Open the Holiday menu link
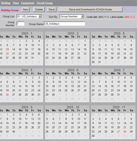This screenshot has height=141, width=137. pyautogui.click(x=6, y=3)
